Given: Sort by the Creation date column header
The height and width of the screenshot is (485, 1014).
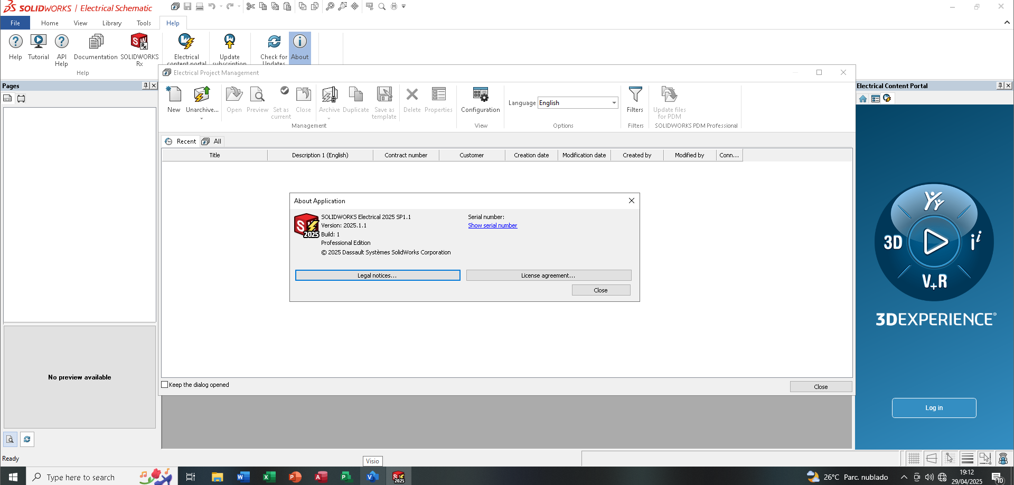Looking at the screenshot, I should [531, 155].
